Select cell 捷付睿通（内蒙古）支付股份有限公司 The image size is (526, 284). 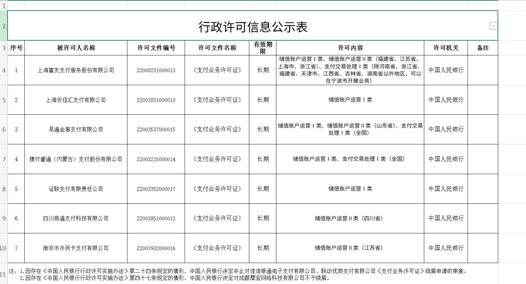76,159
